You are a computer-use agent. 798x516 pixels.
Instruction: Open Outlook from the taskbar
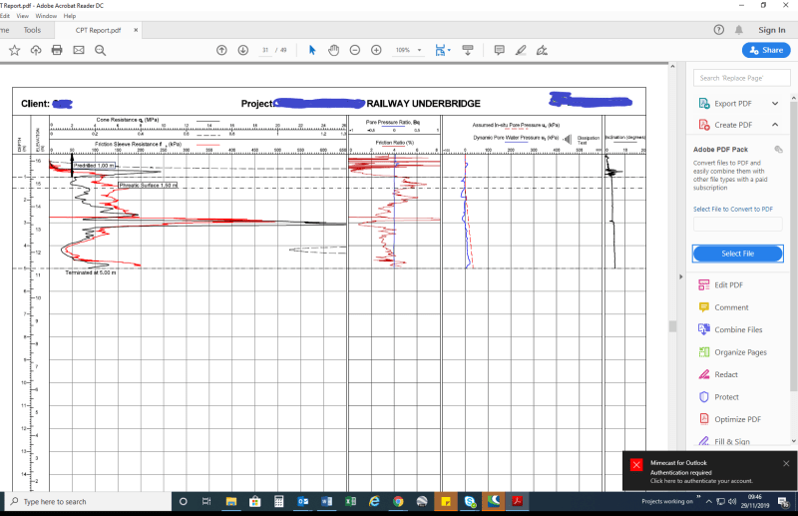303,501
